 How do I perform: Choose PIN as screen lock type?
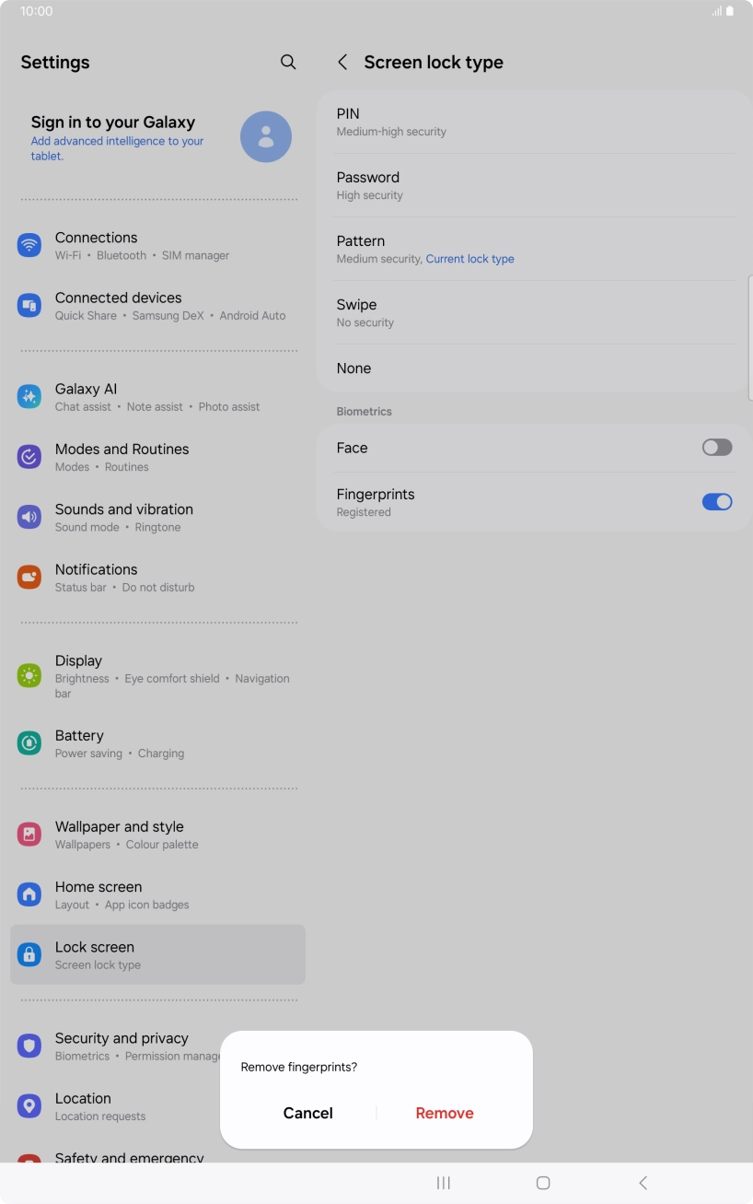[536, 122]
